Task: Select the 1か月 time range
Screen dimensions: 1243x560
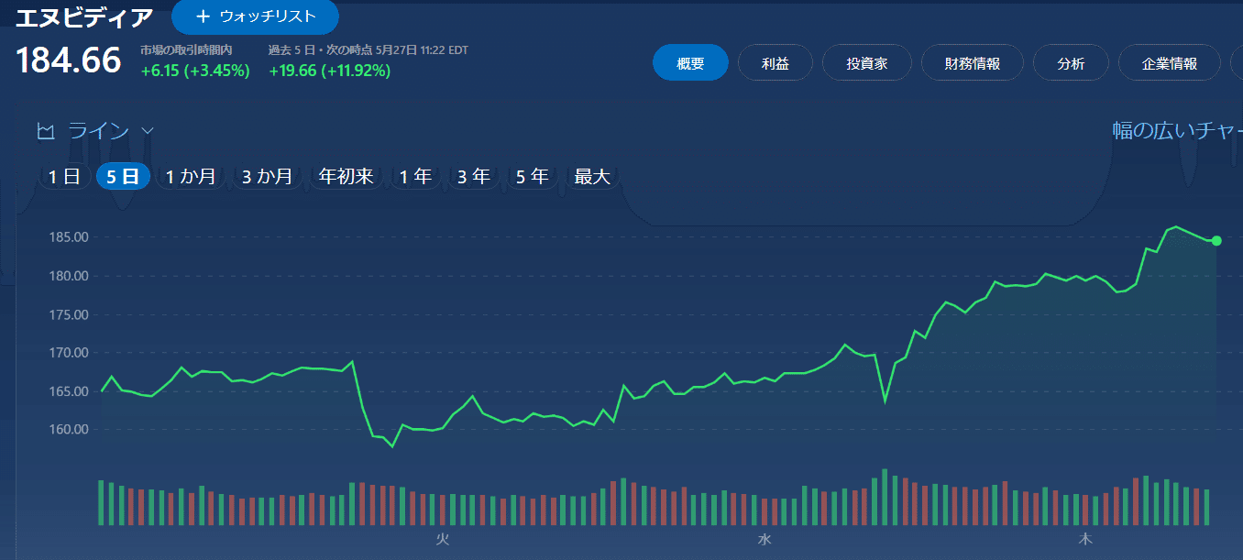Action: point(191,177)
